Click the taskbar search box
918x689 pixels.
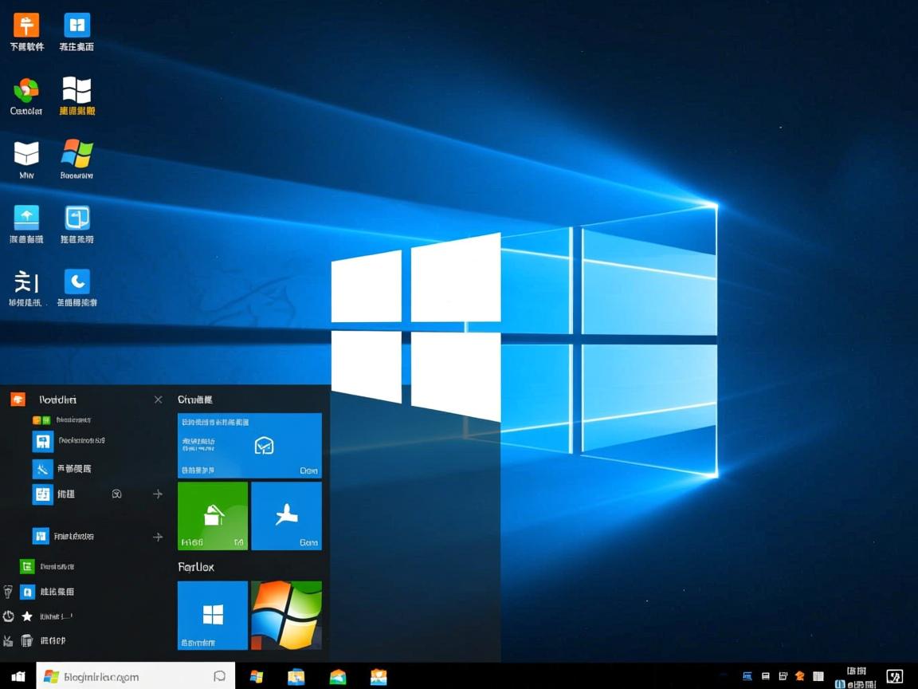[127, 676]
